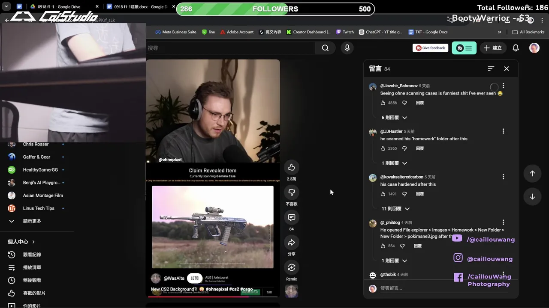This screenshot has height=308, width=549.
Task: Dislike the Short using the 不喜歡 button
Action: 292,192
